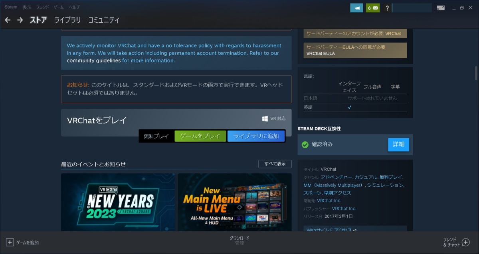Click the 字幕 column header

pyautogui.click(x=395, y=87)
